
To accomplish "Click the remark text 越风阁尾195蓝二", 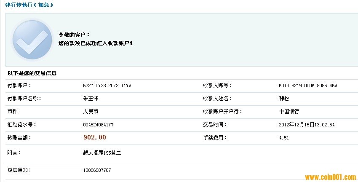I will coord(102,153).
